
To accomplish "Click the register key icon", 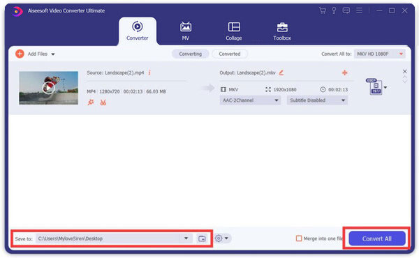I will click(x=334, y=10).
